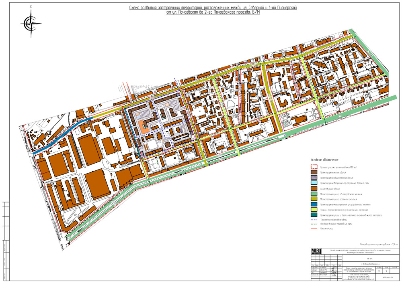
Task: Select the olive district street legend swatch
Action: pos(315,199)
